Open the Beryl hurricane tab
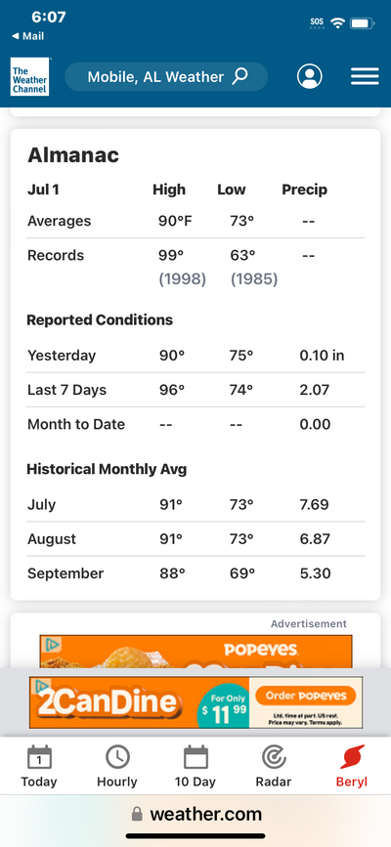391x847 pixels. [x=352, y=766]
